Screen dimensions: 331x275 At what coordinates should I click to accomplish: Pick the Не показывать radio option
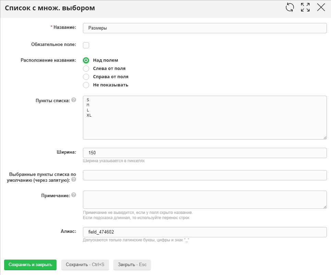pos(86,85)
